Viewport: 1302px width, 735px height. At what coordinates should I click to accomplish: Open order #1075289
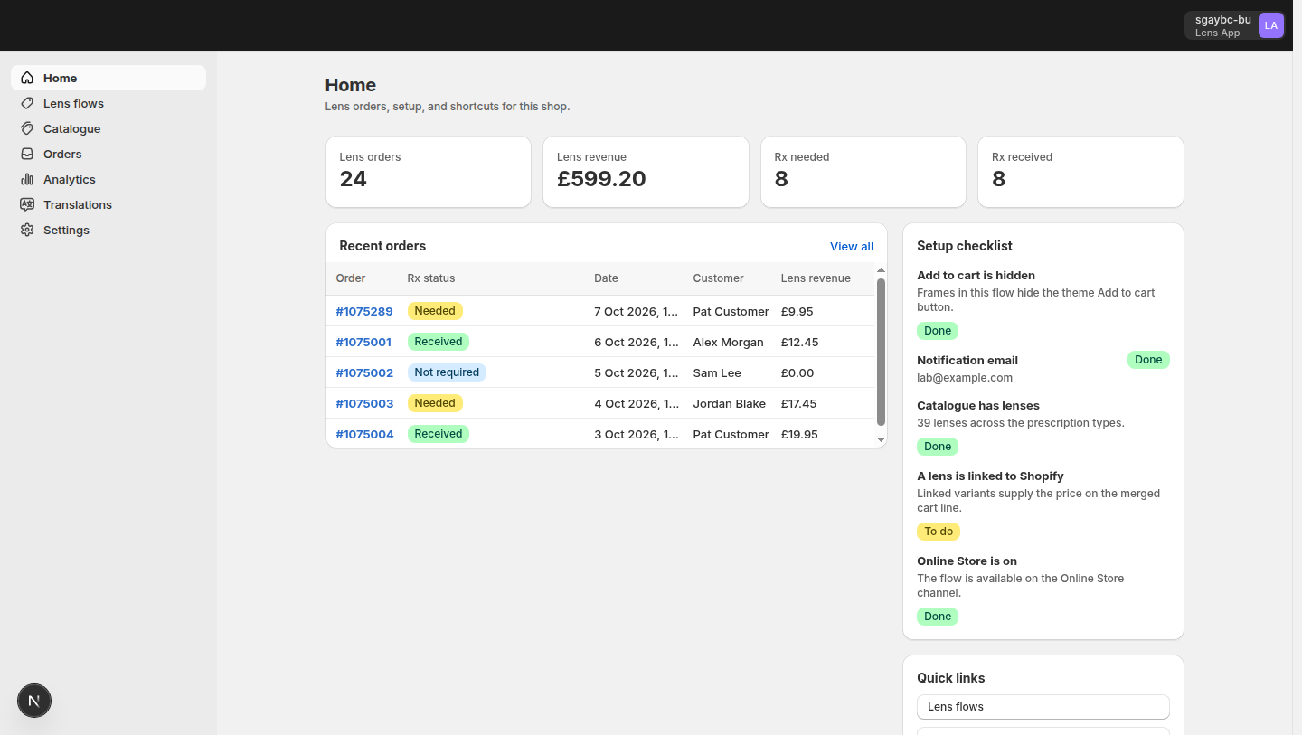click(x=364, y=311)
